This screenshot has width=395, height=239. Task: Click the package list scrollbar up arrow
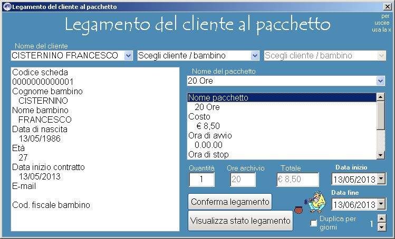click(380, 97)
